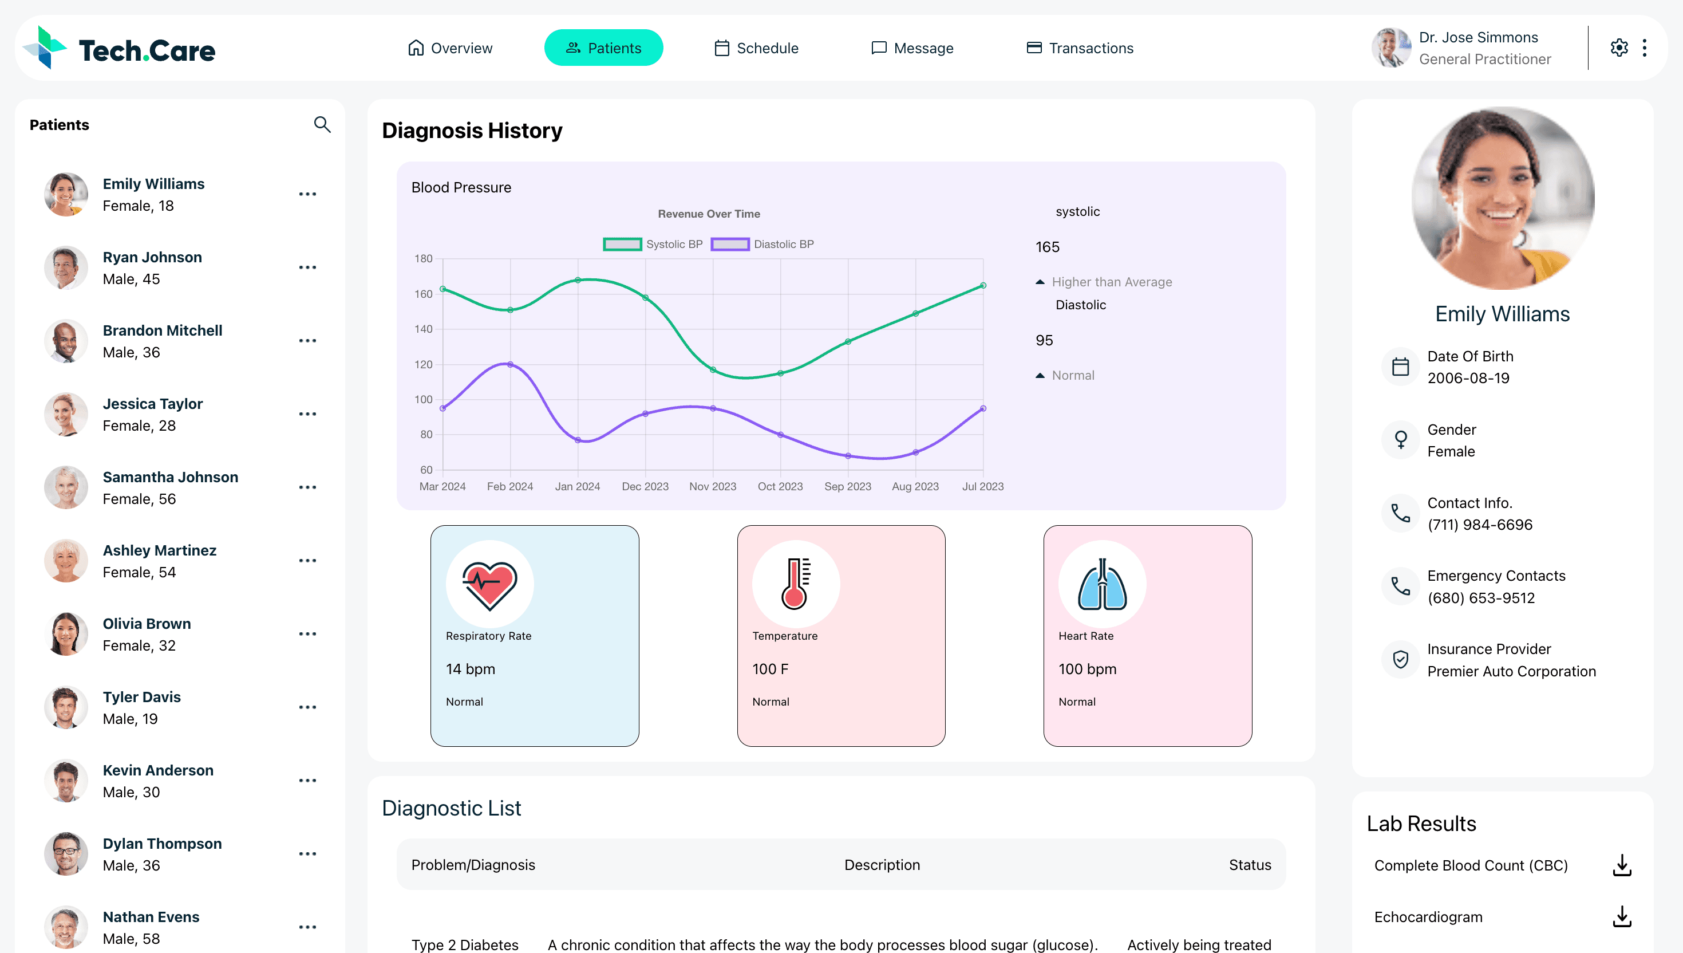
Task: Click the Date Of Birth calendar icon
Action: point(1400,367)
